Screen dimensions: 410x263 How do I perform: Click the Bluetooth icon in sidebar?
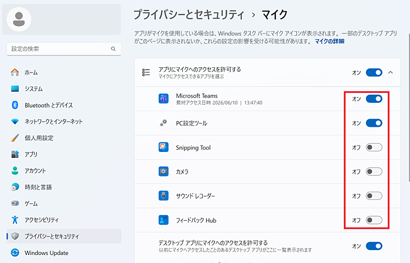tap(15, 105)
